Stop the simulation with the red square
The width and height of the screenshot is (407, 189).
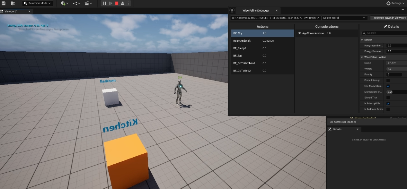pos(117,4)
